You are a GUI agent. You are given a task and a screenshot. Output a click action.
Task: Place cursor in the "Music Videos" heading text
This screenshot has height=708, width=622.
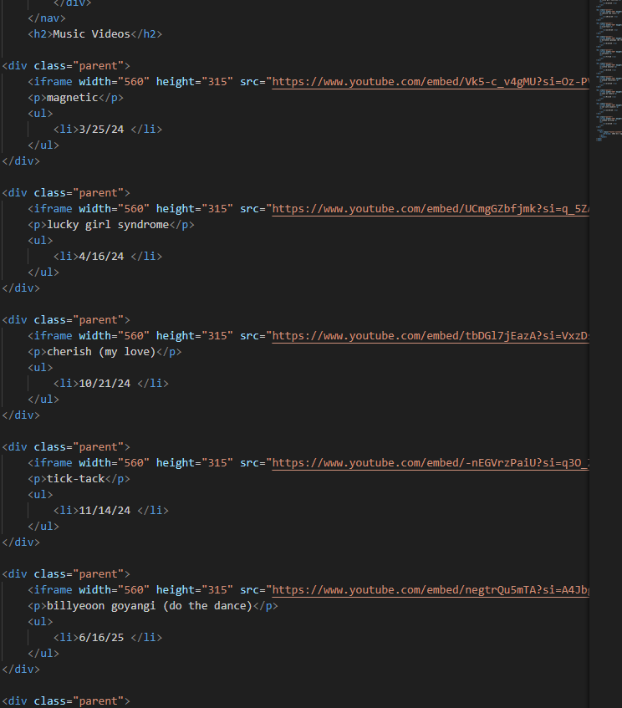coord(91,34)
